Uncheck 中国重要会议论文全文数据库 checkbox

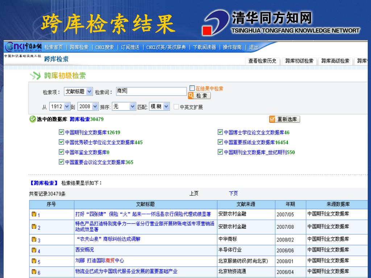pyautogui.click(x=61, y=162)
